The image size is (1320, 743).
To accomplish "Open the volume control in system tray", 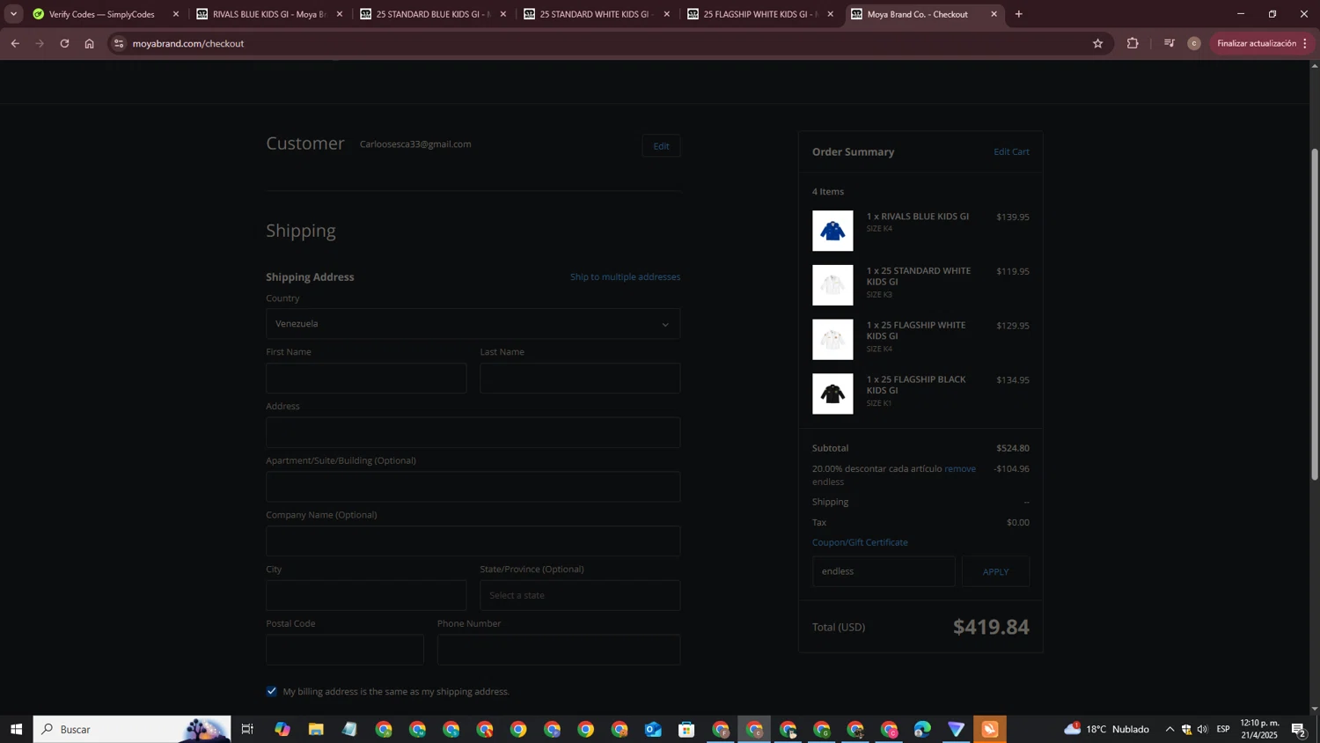I will click(1202, 729).
